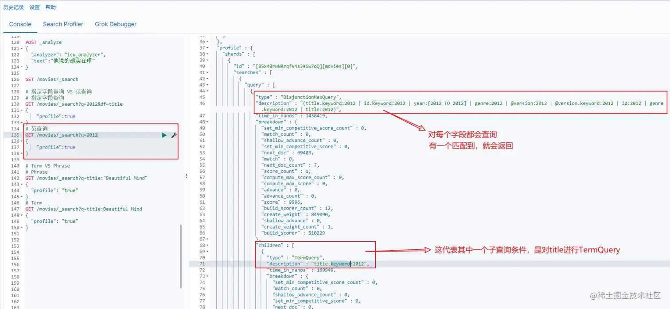
Task: Click "shallow_advance" : 0 on line 64
Action: click(x=292, y=221)
